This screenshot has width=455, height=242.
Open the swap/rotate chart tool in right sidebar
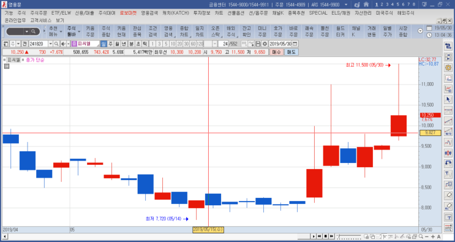448,46
